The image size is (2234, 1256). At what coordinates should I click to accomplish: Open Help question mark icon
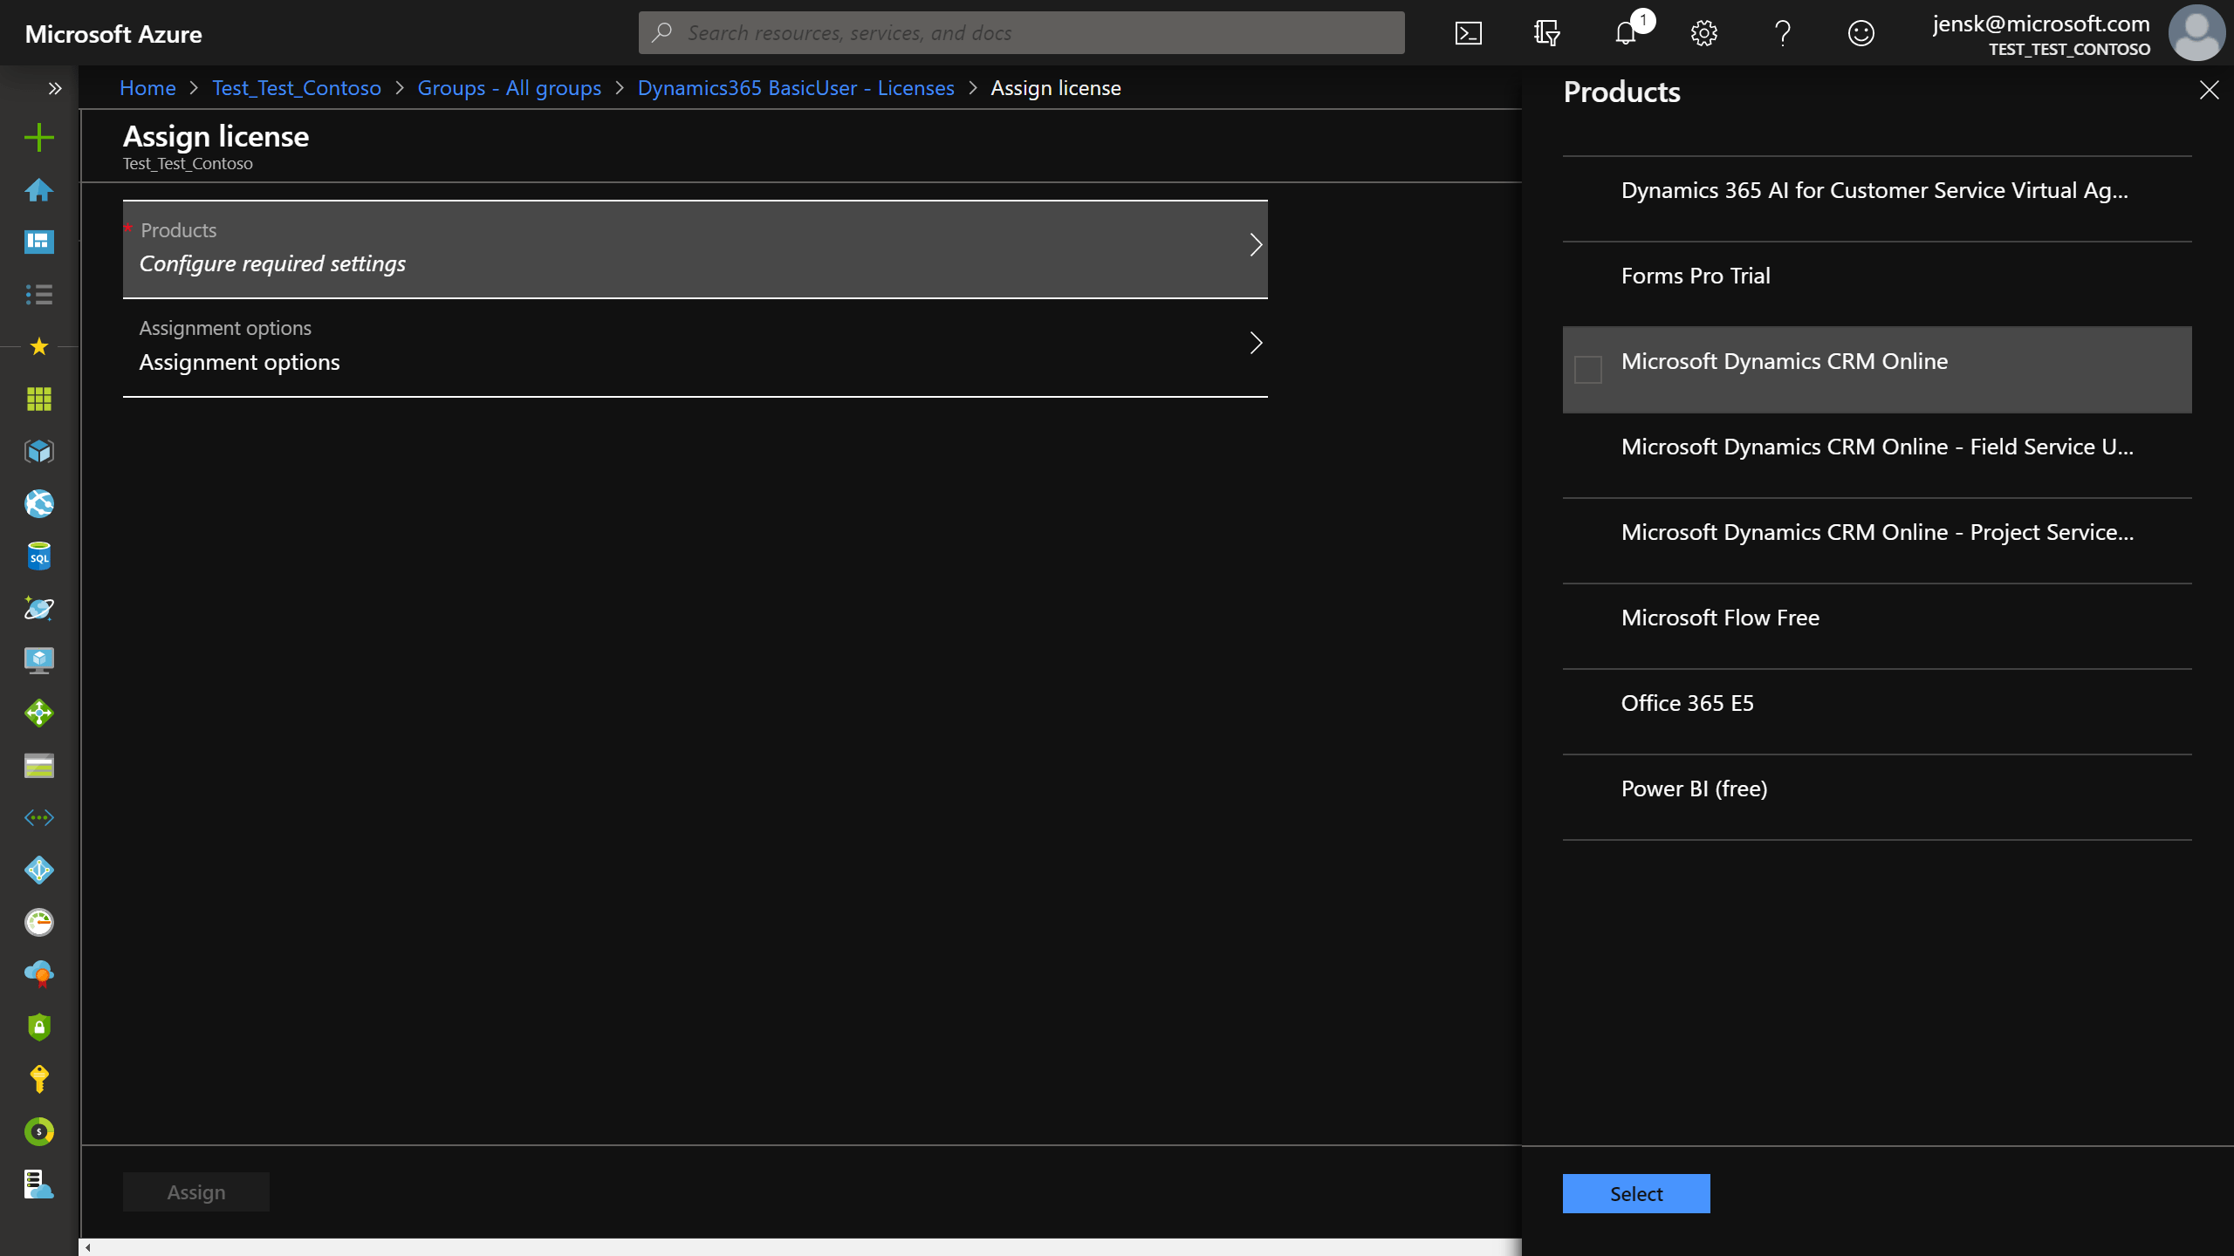coord(1783,33)
